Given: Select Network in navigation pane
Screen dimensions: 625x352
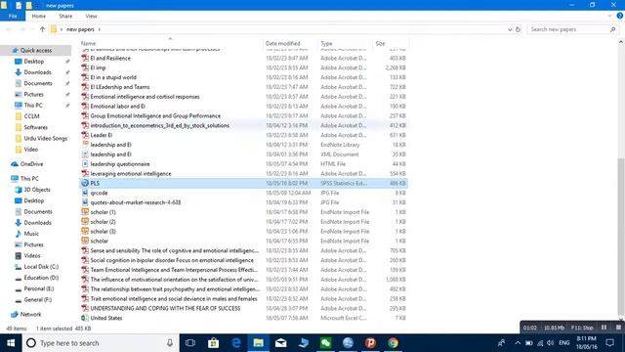Looking at the screenshot, I should tap(30, 315).
